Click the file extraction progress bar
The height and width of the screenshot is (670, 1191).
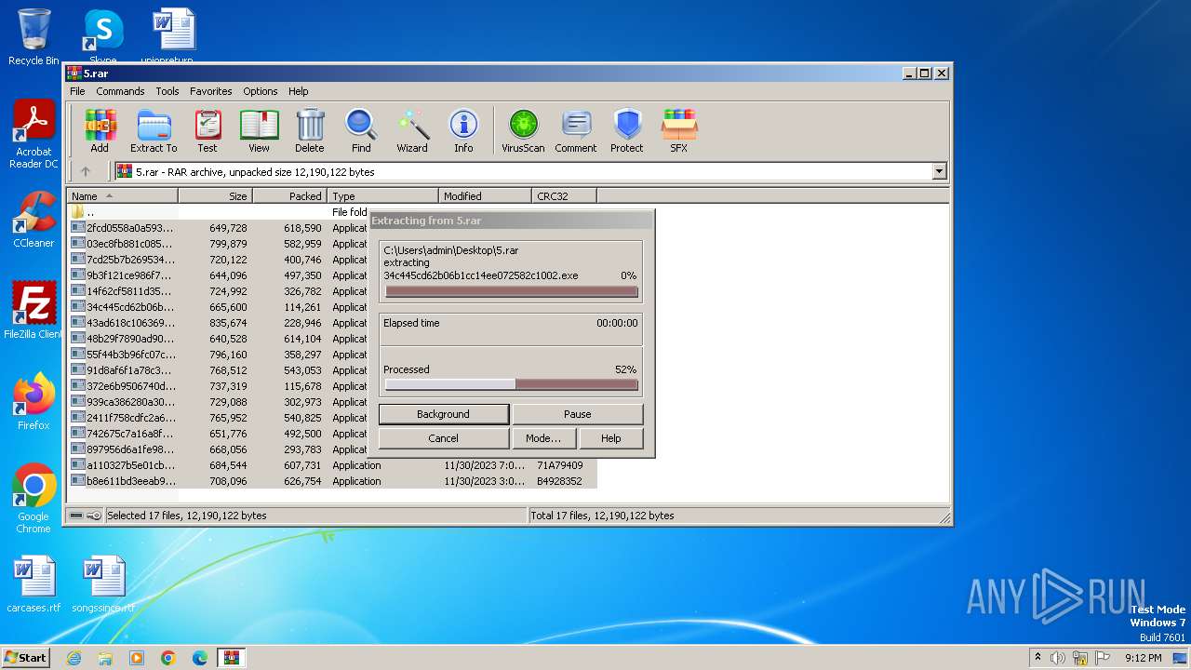click(x=512, y=291)
